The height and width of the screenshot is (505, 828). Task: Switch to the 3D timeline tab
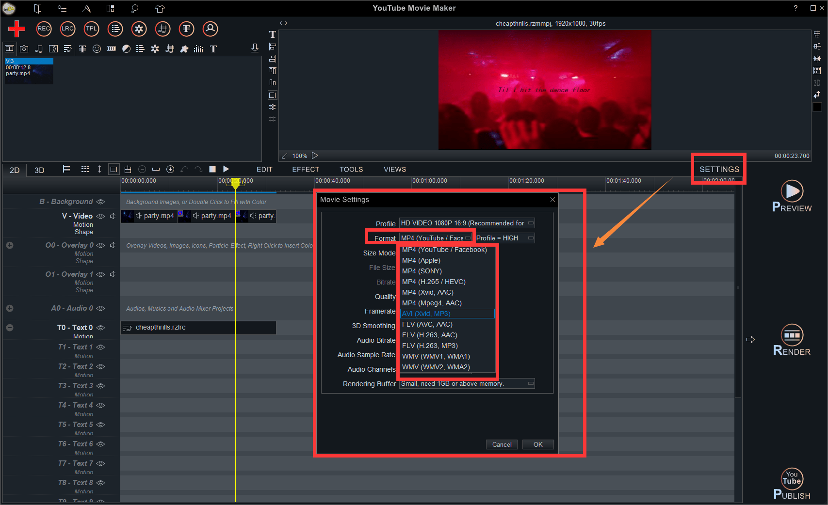[x=39, y=170]
